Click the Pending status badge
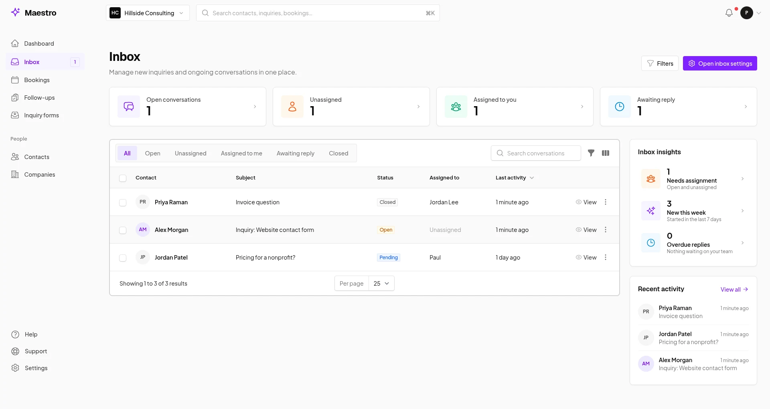770x409 pixels. click(389, 257)
